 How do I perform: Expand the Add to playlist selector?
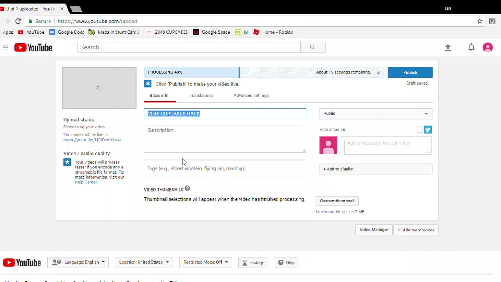click(x=376, y=169)
